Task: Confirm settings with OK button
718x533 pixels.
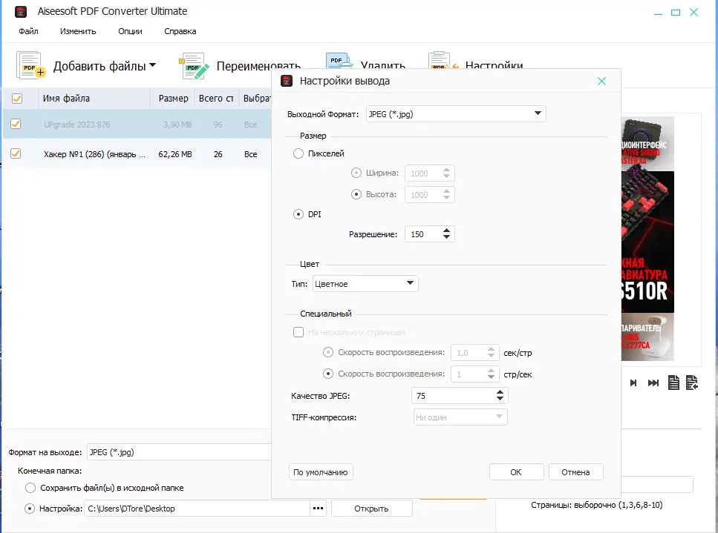Action: click(x=516, y=472)
